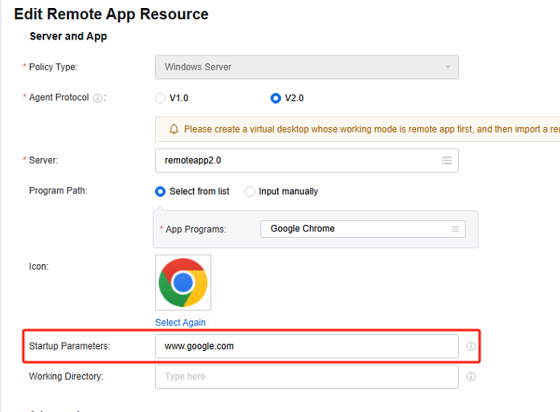Choose the Input manually radio button
The width and height of the screenshot is (560, 412).
[250, 192]
